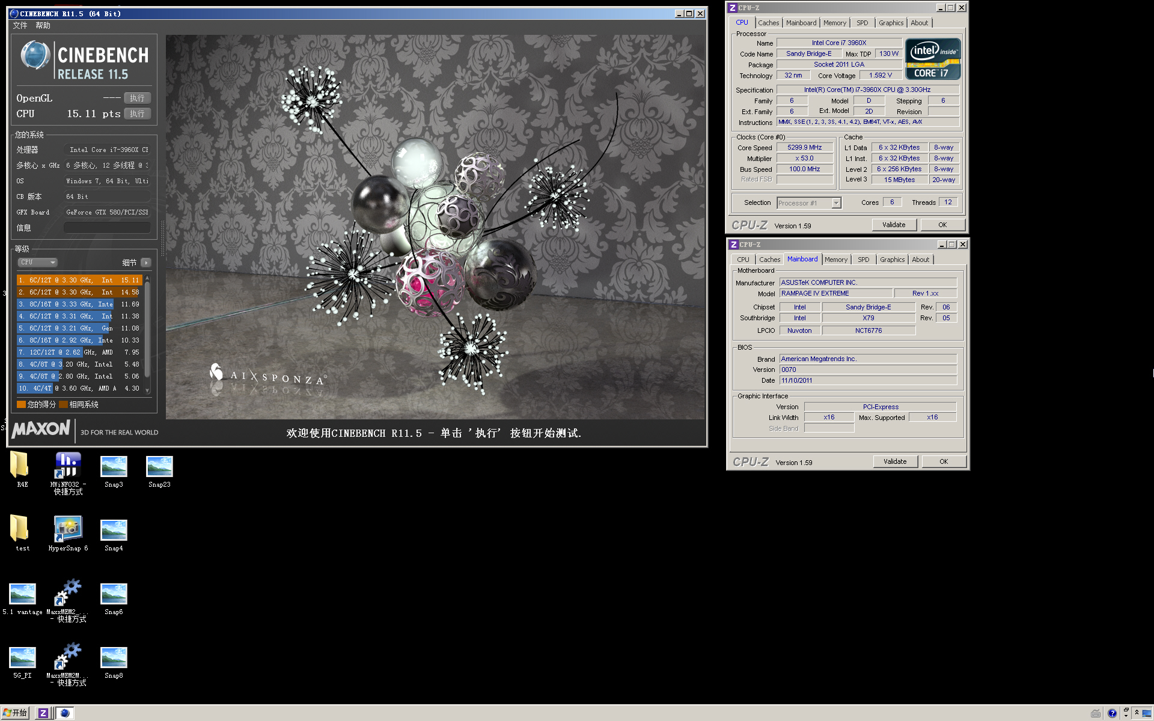Select rank 2 6C/12T 14.58 entry

tap(79, 292)
